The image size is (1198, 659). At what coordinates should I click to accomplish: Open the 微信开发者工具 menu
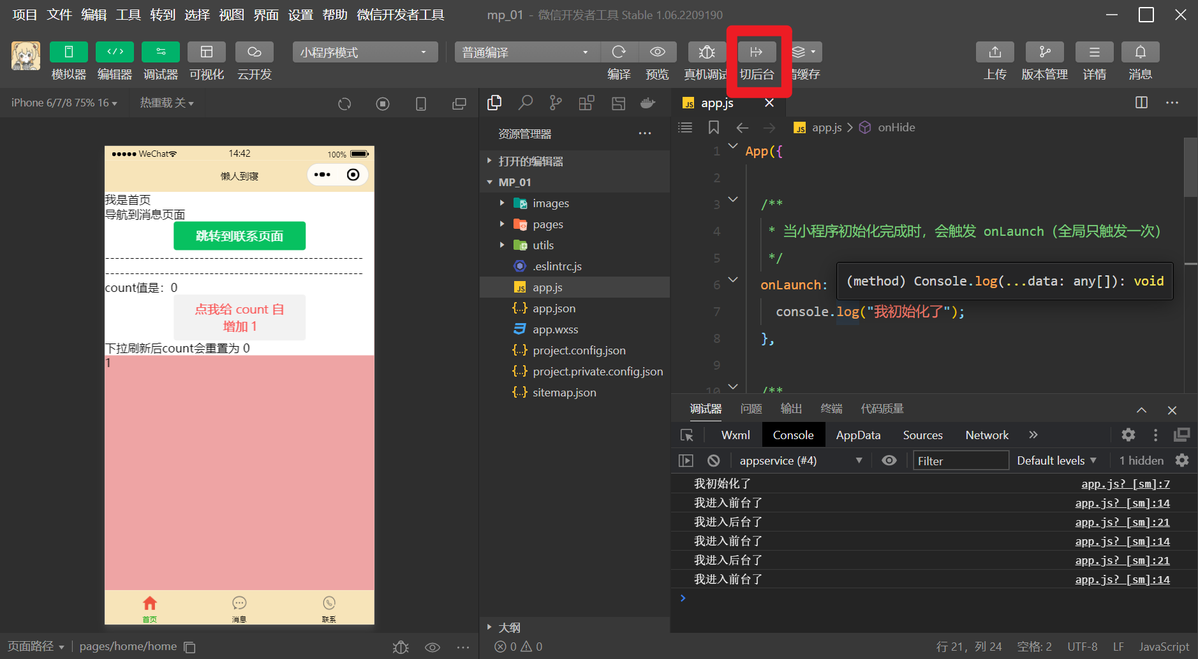(401, 15)
